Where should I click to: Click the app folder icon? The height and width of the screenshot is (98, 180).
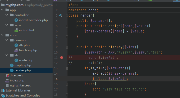click(7, 10)
